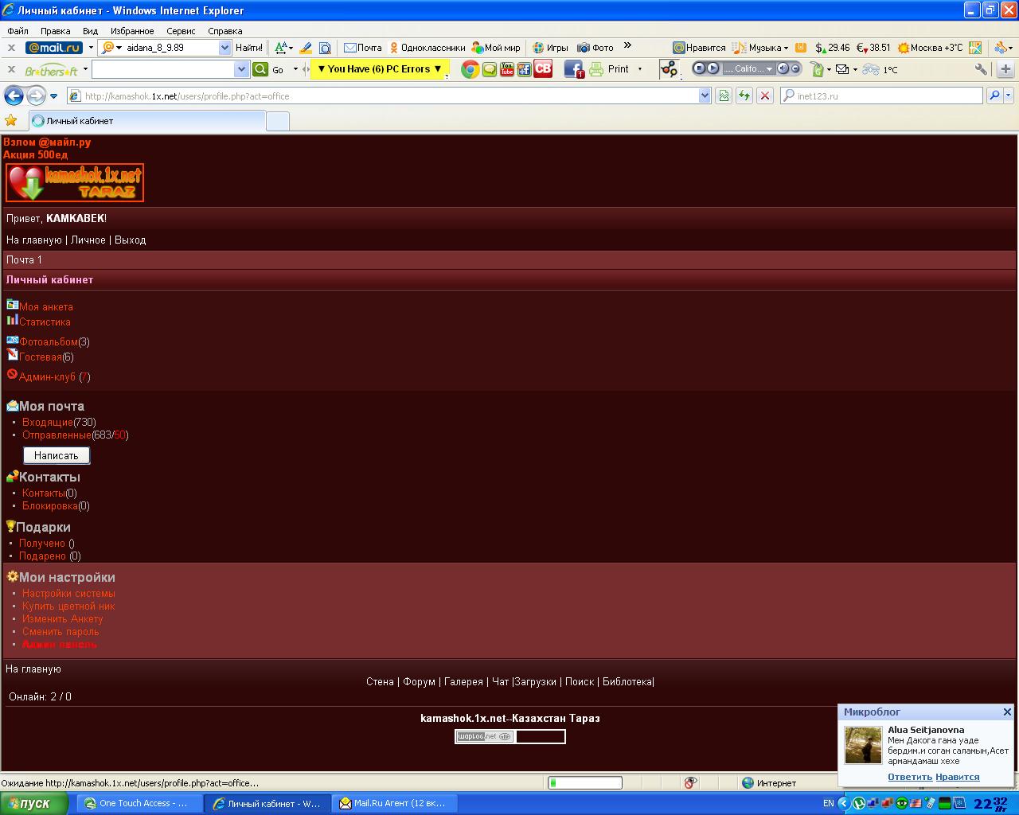Play the toolbar radio player

click(713, 68)
